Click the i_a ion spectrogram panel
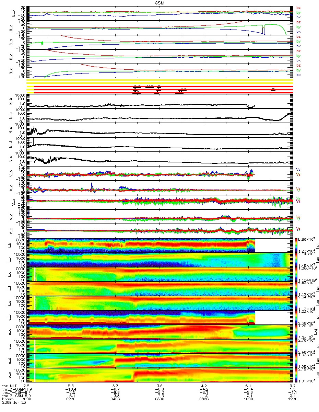Image resolution: width=319 pixels, height=412 pixels. pos(160,274)
